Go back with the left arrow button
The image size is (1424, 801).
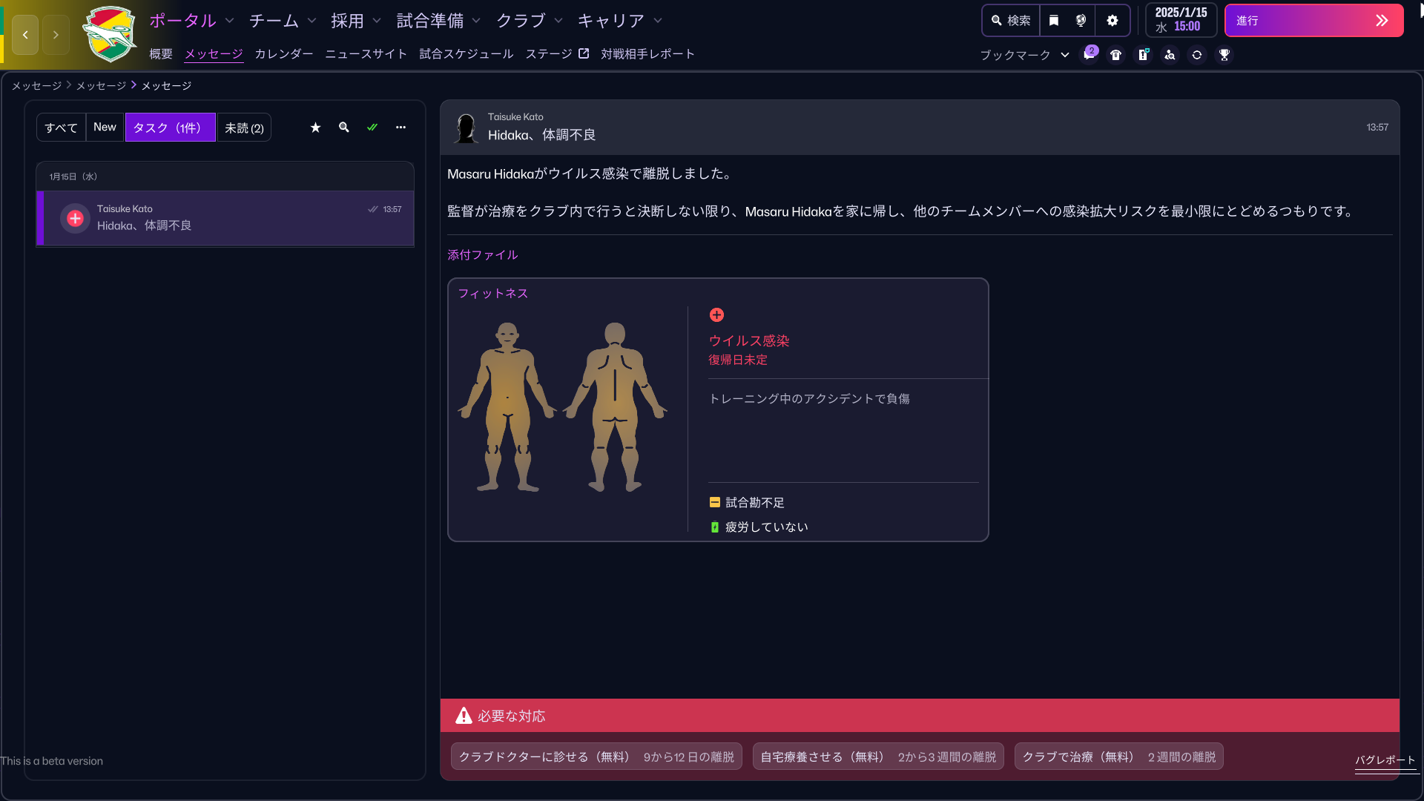(25, 35)
